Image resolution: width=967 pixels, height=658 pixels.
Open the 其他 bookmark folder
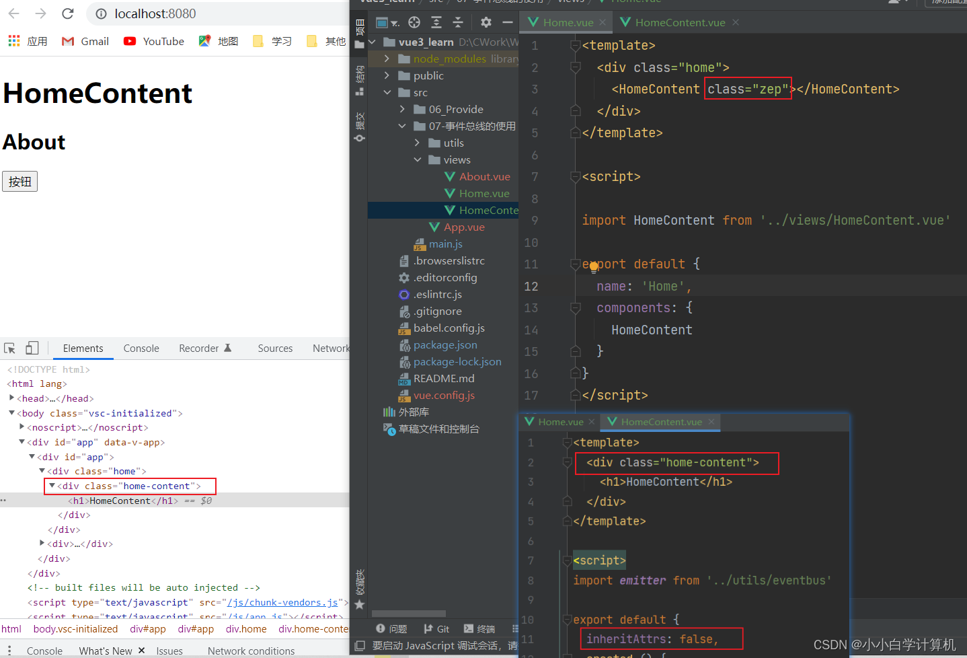tap(325, 41)
